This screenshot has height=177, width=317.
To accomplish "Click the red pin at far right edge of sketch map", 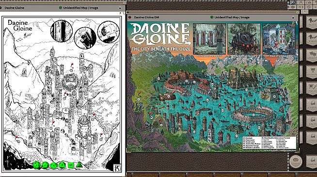I will click(x=101, y=134).
